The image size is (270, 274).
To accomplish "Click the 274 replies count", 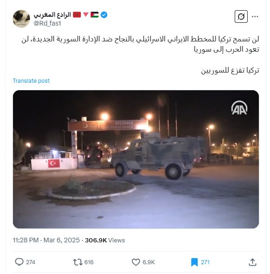I will [31, 262].
